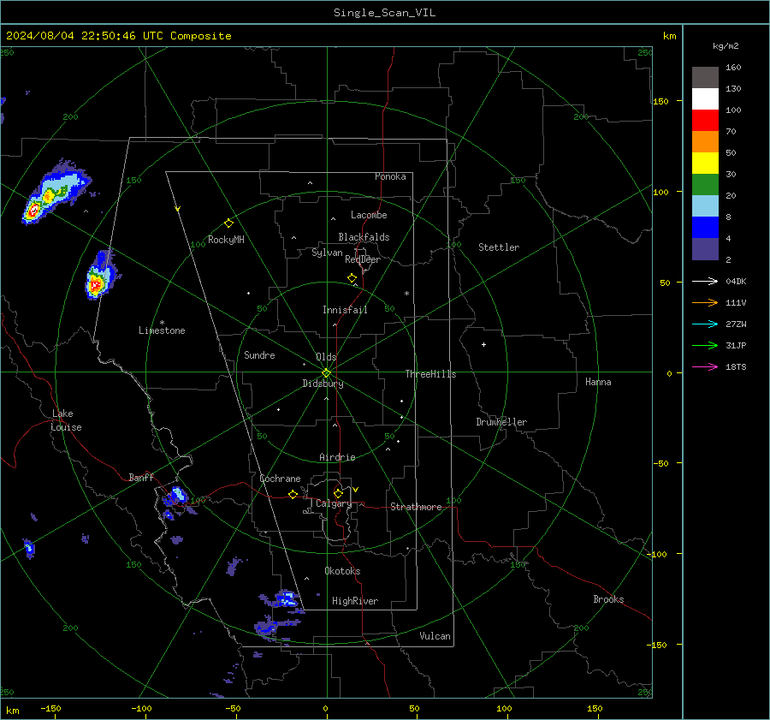
Task: Click the white 04DK arrow in legend
Action: [x=705, y=281]
